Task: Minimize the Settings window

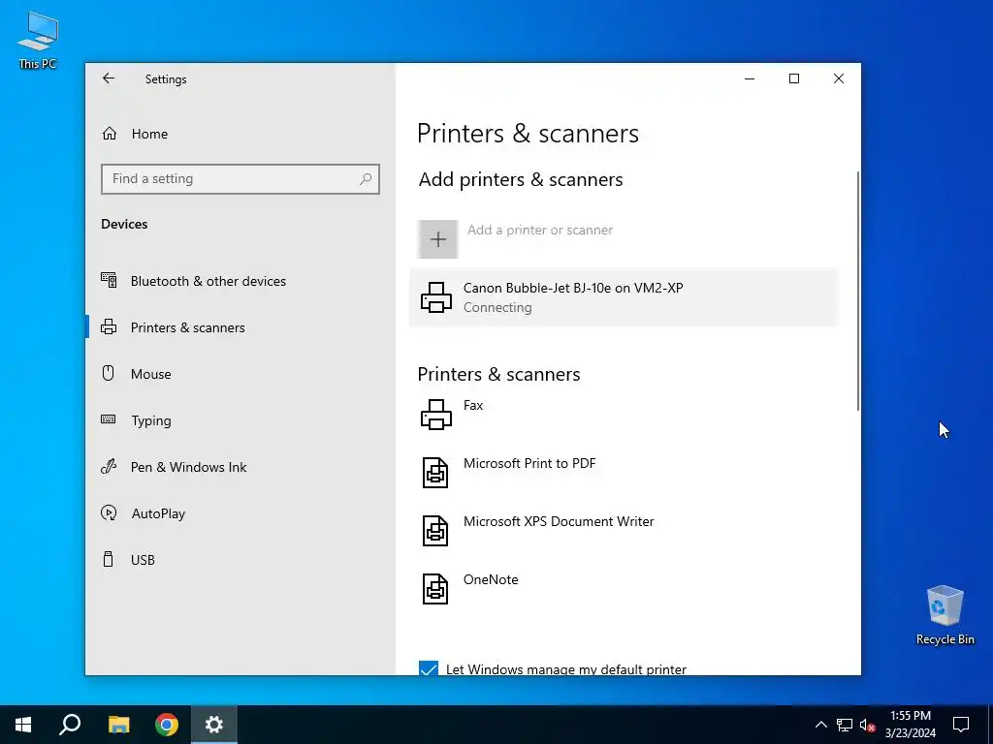Action: pyautogui.click(x=750, y=78)
